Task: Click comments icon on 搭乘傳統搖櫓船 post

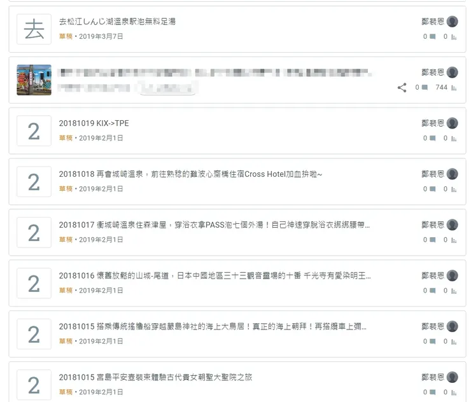Action: point(433,341)
